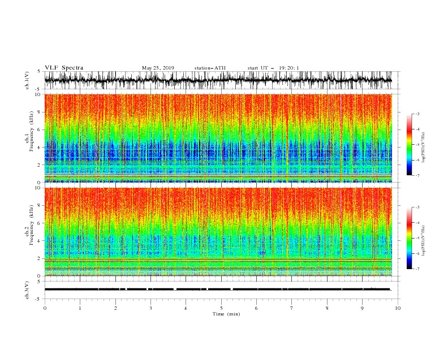This screenshot has width=448, height=346.
Task: Click the ch.1 frequency tick label '8'
Action: point(40,112)
